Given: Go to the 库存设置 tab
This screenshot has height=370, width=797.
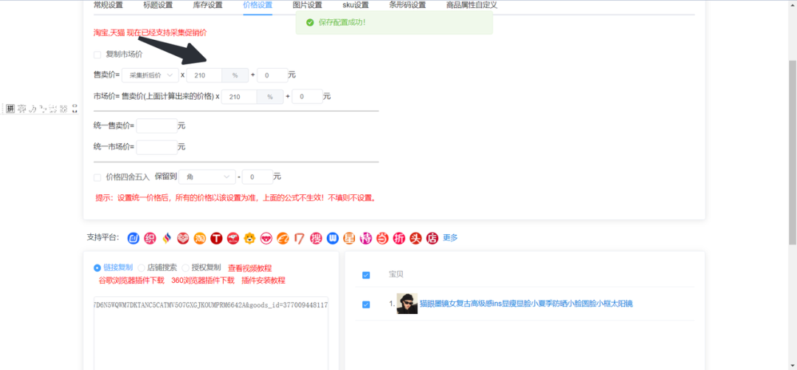Looking at the screenshot, I should coord(208,6).
